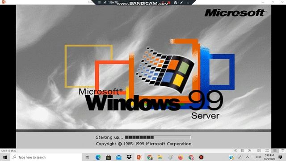The width and height of the screenshot is (286, 161).
Task: Open the Action Center notifications icon
Action: [281, 157]
